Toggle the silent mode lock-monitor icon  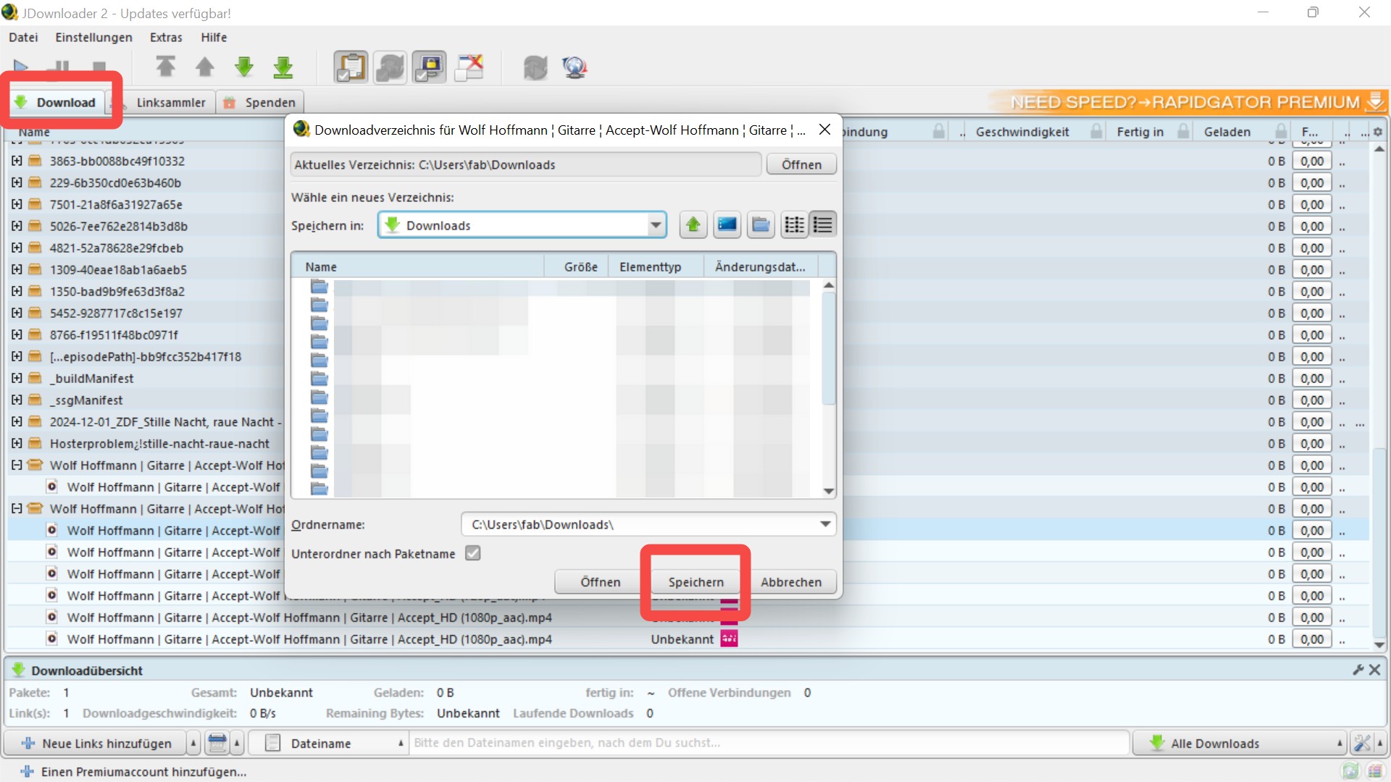tap(430, 67)
